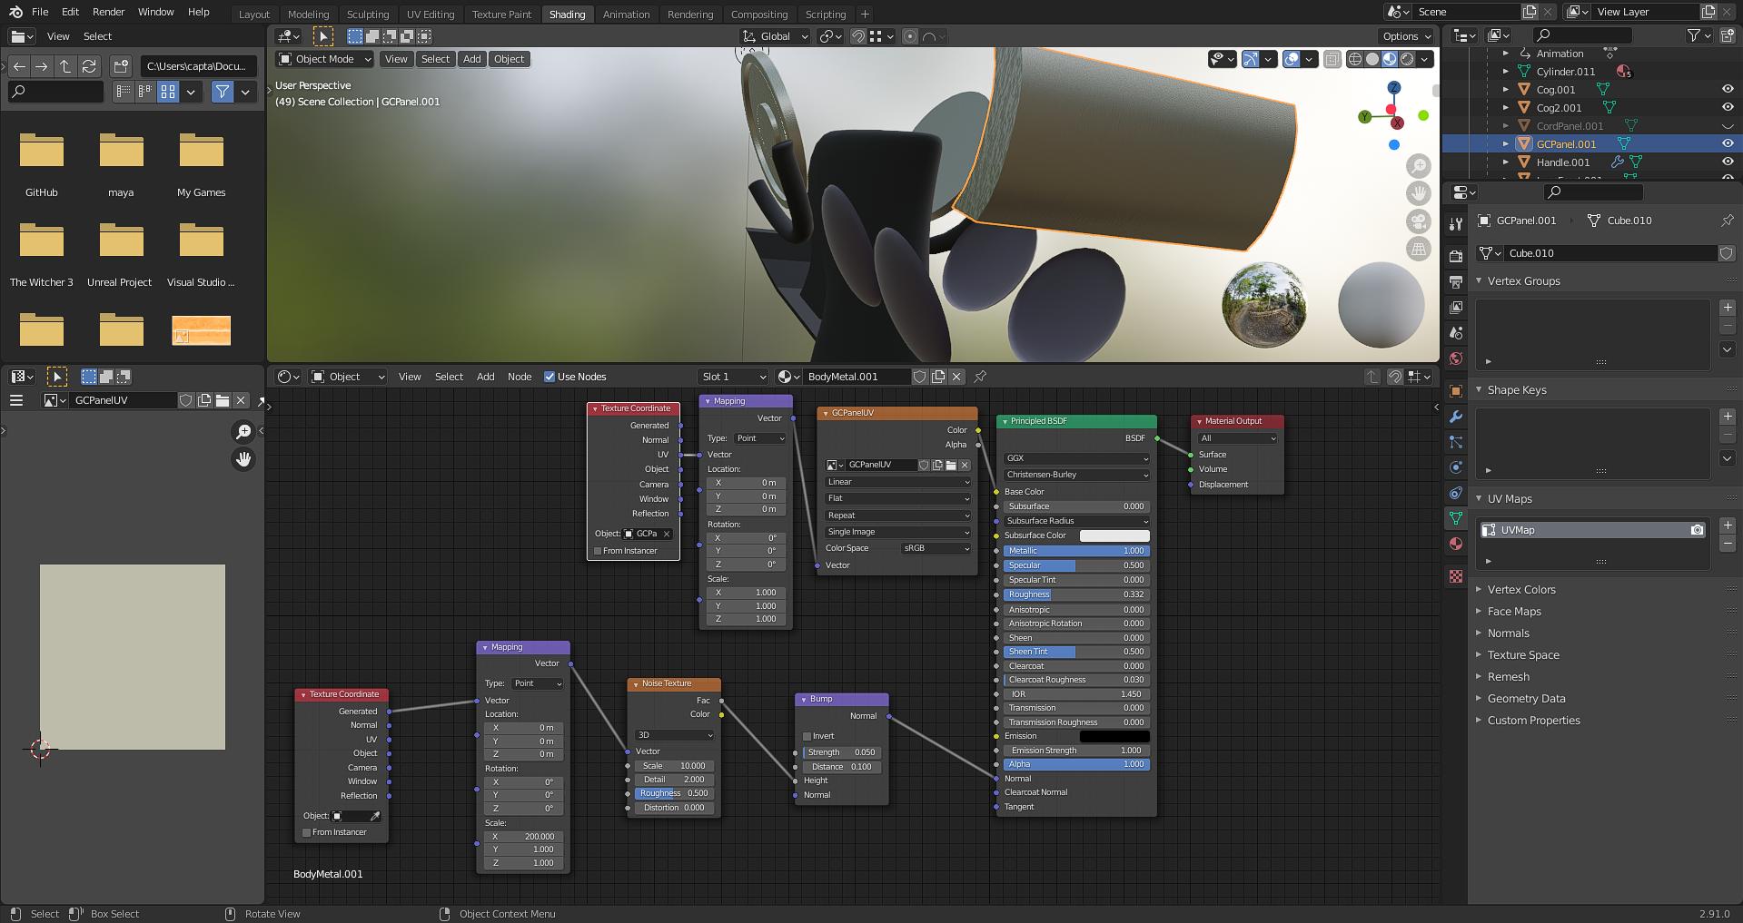Toggle X-Ray mode in the viewport header
Viewport: 1743px width, 923px height.
(1332, 59)
